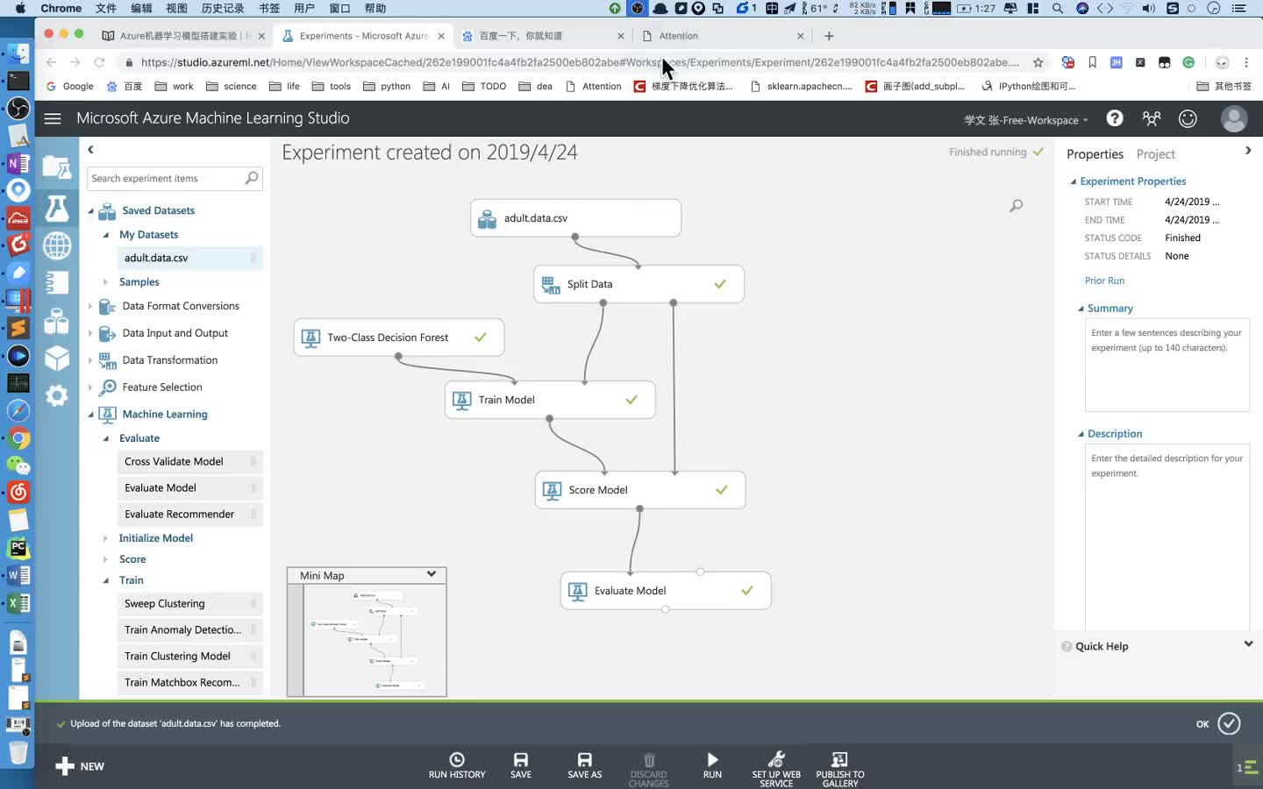The height and width of the screenshot is (789, 1263).
Task: Click Save in the bottom bar
Action: click(521, 765)
